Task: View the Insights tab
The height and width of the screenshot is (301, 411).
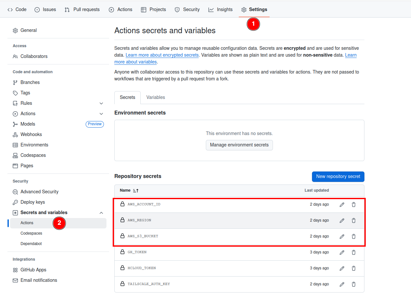Action: point(220,9)
